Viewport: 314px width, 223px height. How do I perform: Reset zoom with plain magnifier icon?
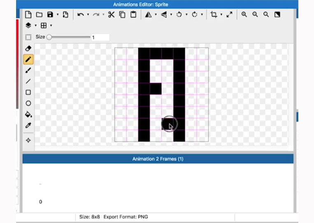pyautogui.click(x=266, y=14)
